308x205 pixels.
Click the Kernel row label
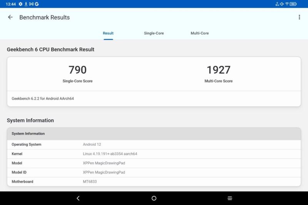point(17,154)
